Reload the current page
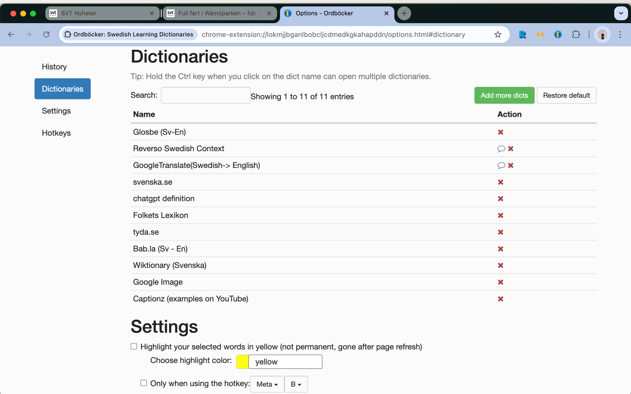Screen dimensions: 631x394 click(46, 34)
